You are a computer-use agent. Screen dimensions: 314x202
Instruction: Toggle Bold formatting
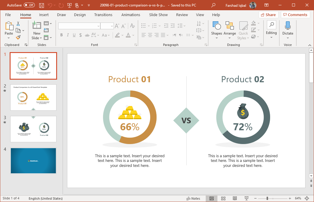[x=61, y=35]
